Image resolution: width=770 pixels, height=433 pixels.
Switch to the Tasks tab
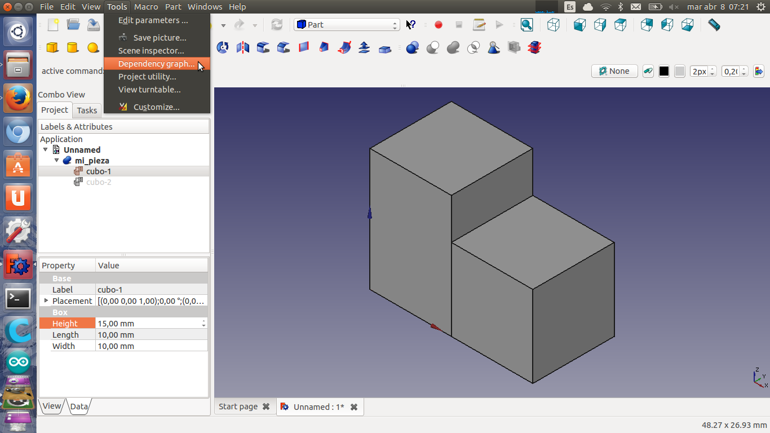(87, 111)
